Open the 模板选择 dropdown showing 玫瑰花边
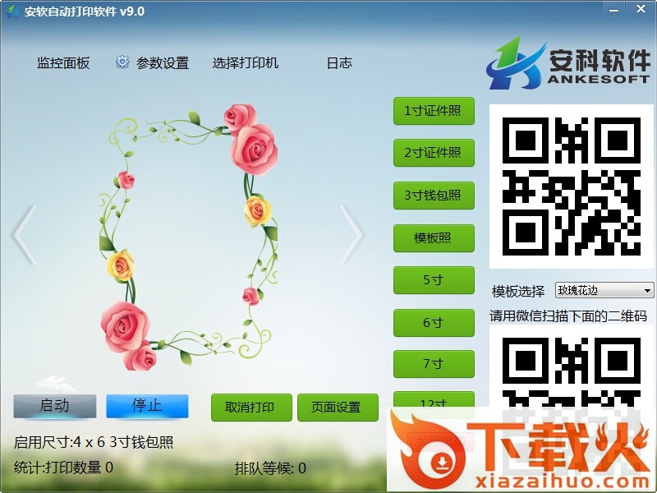 (x=604, y=290)
